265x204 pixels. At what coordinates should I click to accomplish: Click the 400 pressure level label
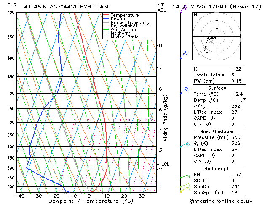coord(12,58)
